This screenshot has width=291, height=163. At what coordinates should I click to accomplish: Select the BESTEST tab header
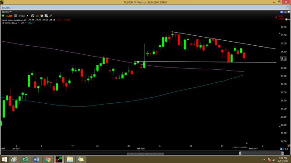6,8
